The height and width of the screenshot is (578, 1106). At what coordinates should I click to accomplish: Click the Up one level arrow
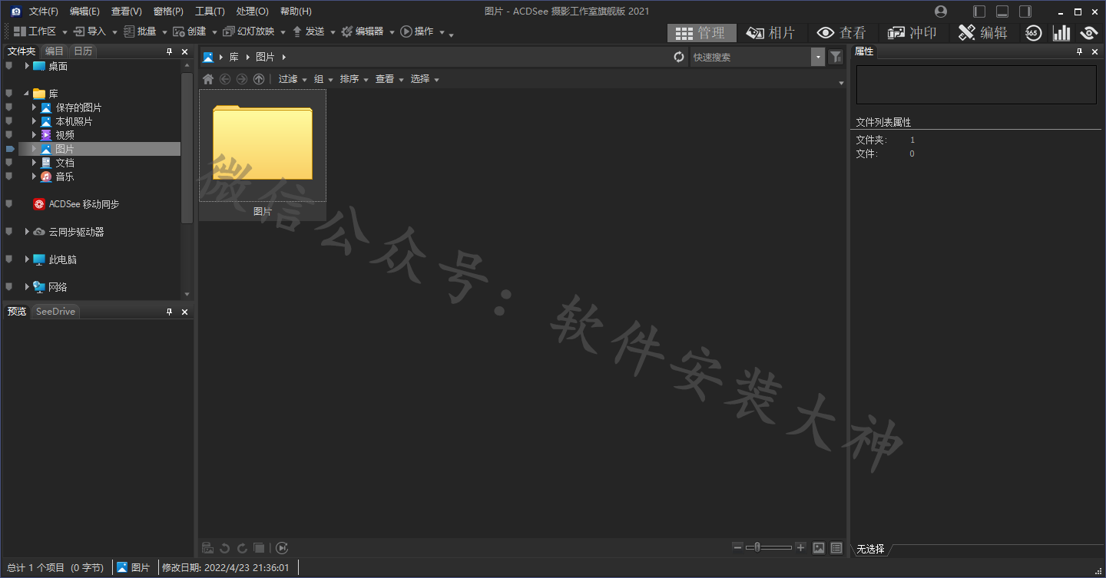pyautogui.click(x=259, y=79)
